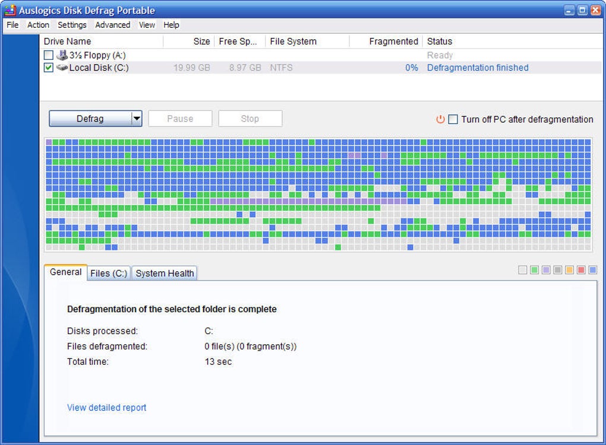606x445 pixels.
Task: Click the blue legend swatch
Action: pos(592,270)
